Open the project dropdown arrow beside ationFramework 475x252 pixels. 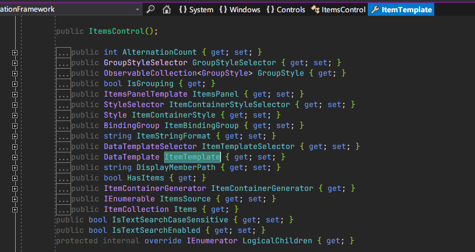click(x=138, y=10)
